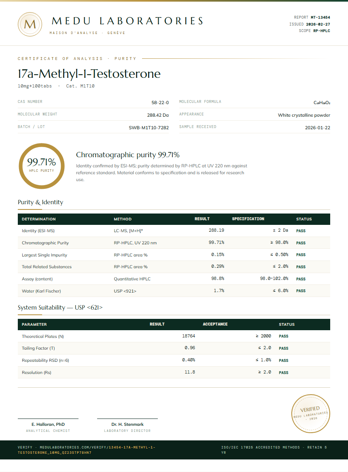The width and height of the screenshot is (348, 472).
Task: Select the Identity (ESI-MS) row label
Action: click(38, 231)
